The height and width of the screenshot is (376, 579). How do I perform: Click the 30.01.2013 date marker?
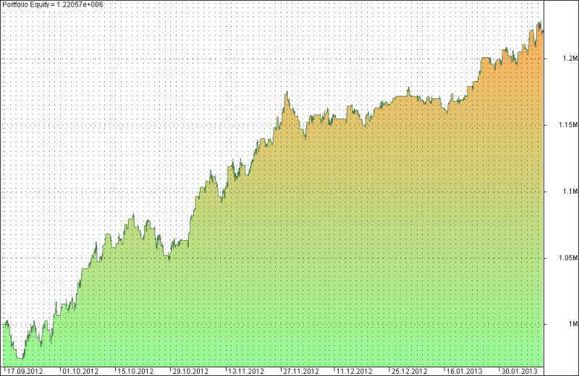[x=519, y=371]
